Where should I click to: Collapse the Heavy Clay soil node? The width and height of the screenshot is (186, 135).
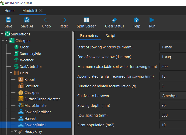15,131
